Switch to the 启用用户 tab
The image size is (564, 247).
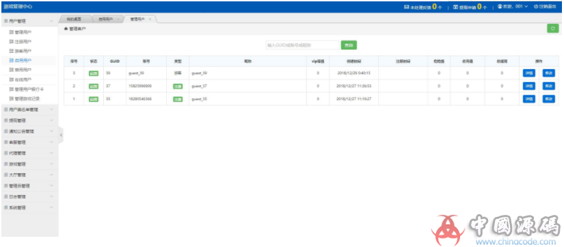click(105, 19)
